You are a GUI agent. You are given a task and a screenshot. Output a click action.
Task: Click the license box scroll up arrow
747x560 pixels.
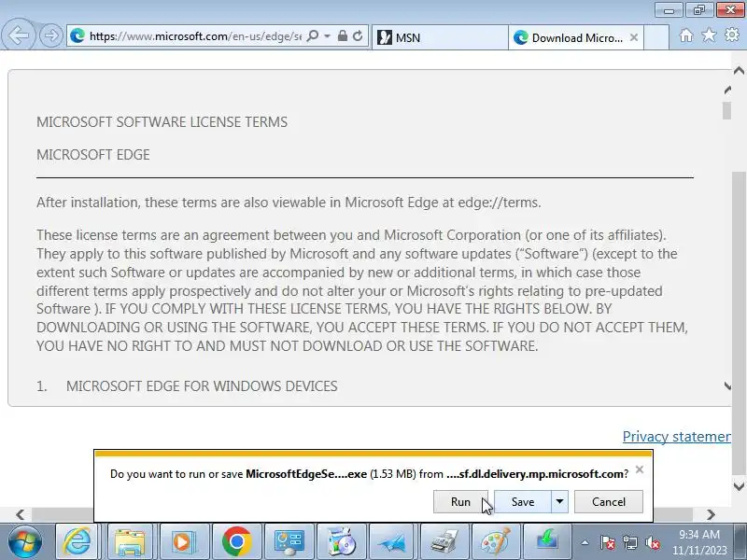727,90
